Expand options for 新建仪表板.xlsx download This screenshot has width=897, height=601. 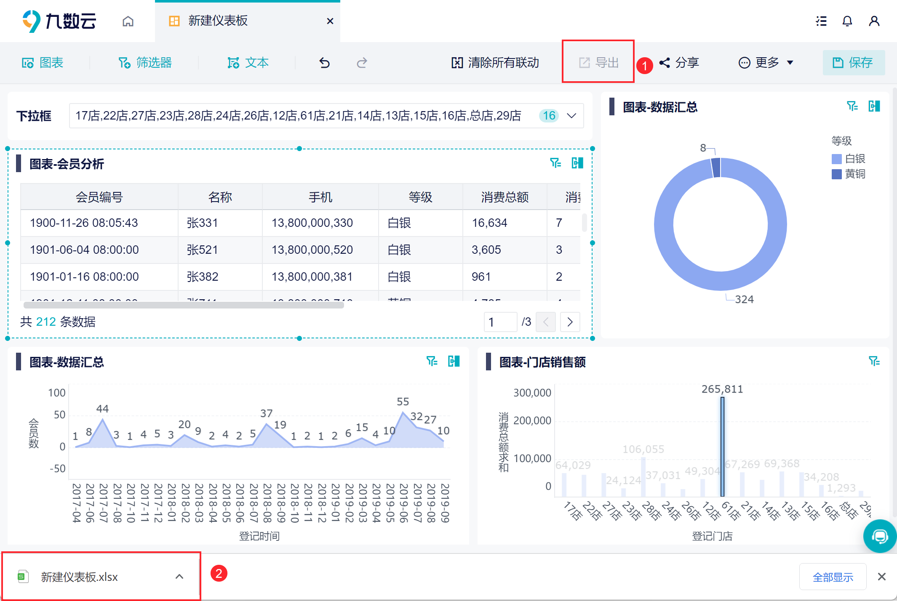pyautogui.click(x=179, y=577)
